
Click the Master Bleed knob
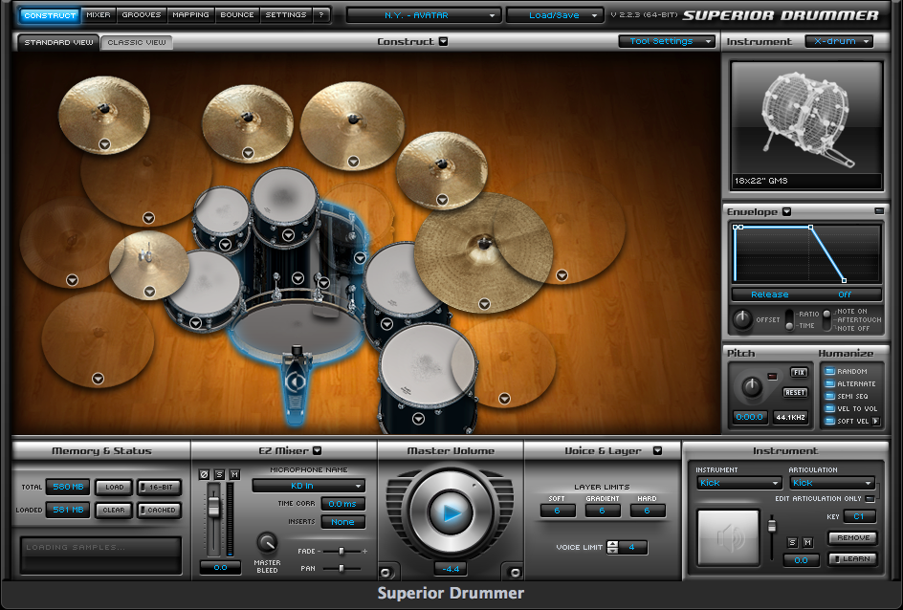(267, 543)
